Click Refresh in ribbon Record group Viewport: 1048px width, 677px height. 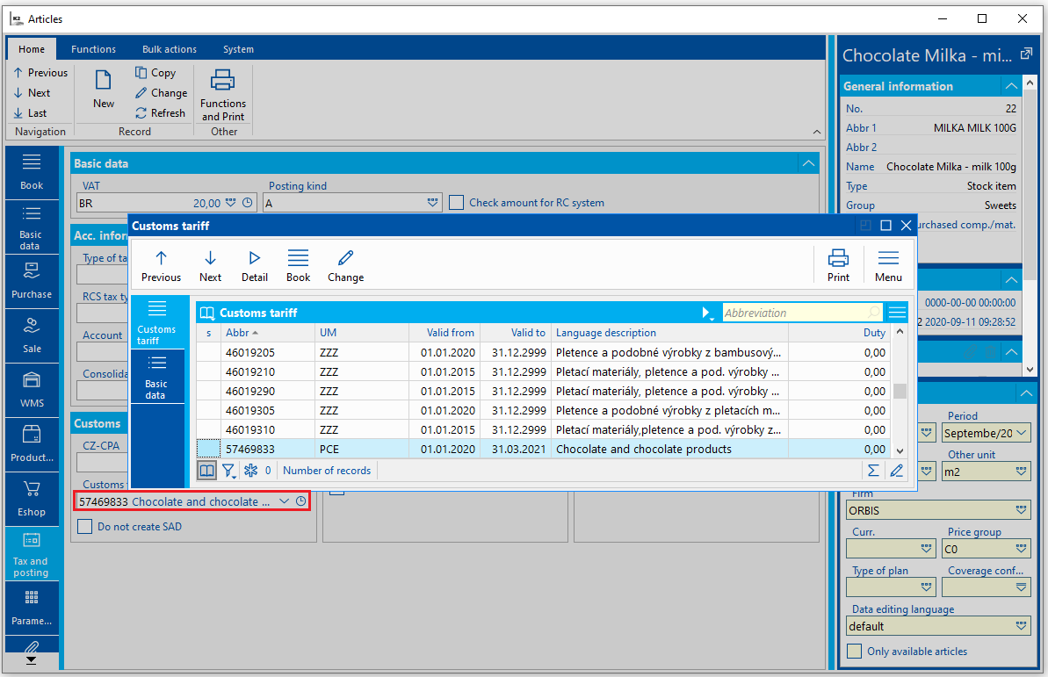tap(161, 113)
